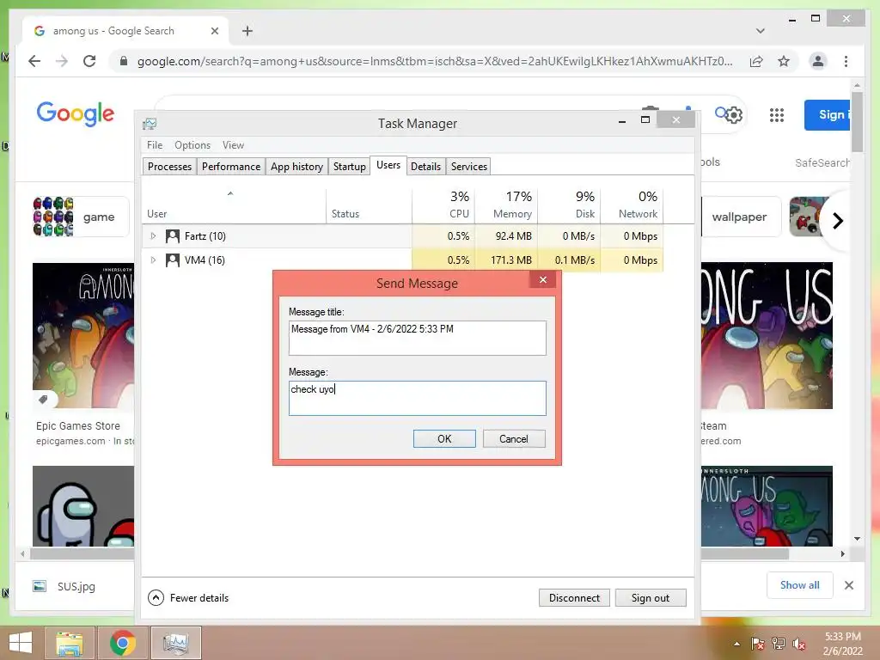880x660 pixels.
Task: Select the Fartz user avatar icon
Action: (172, 235)
